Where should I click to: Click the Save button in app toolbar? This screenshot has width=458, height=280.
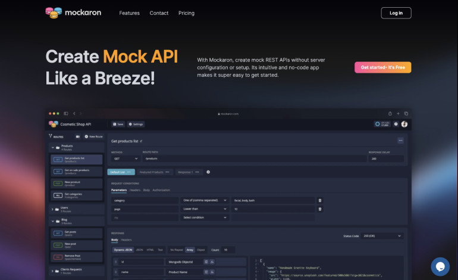[x=118, y=125]
